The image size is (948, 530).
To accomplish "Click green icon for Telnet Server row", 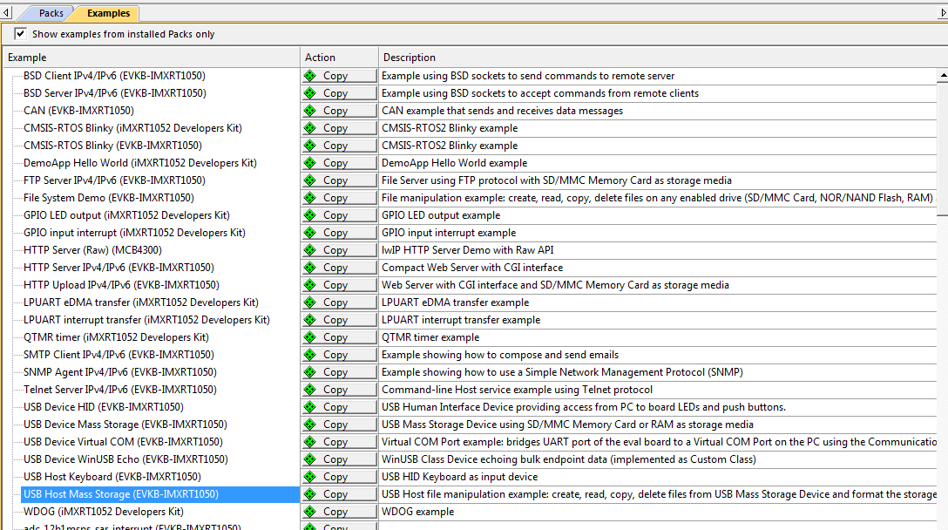I will coord(310,390).
